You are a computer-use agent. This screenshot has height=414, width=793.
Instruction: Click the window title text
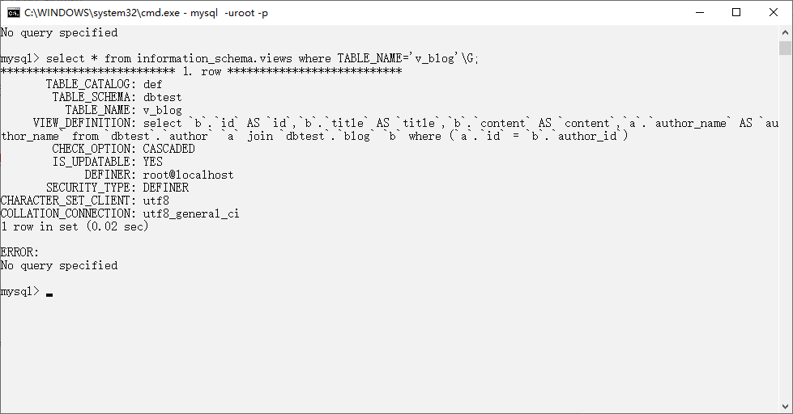(146, 13)
